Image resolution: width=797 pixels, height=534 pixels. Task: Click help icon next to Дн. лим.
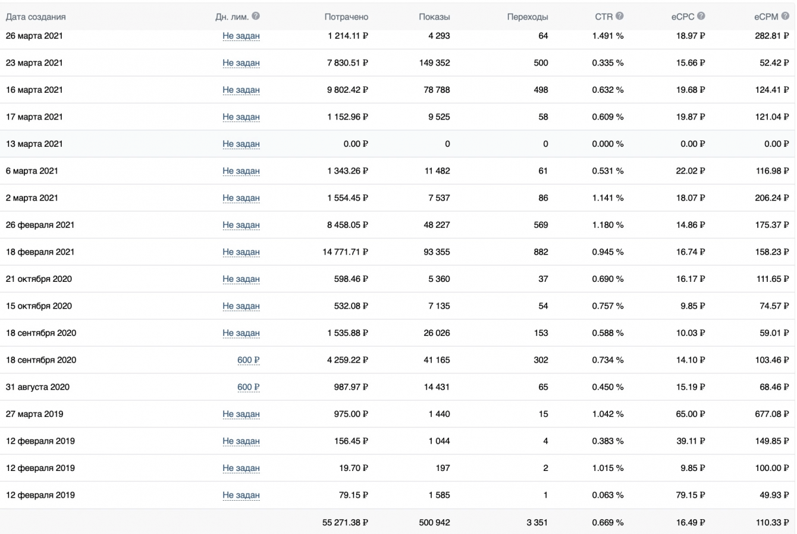coord(256,17)
